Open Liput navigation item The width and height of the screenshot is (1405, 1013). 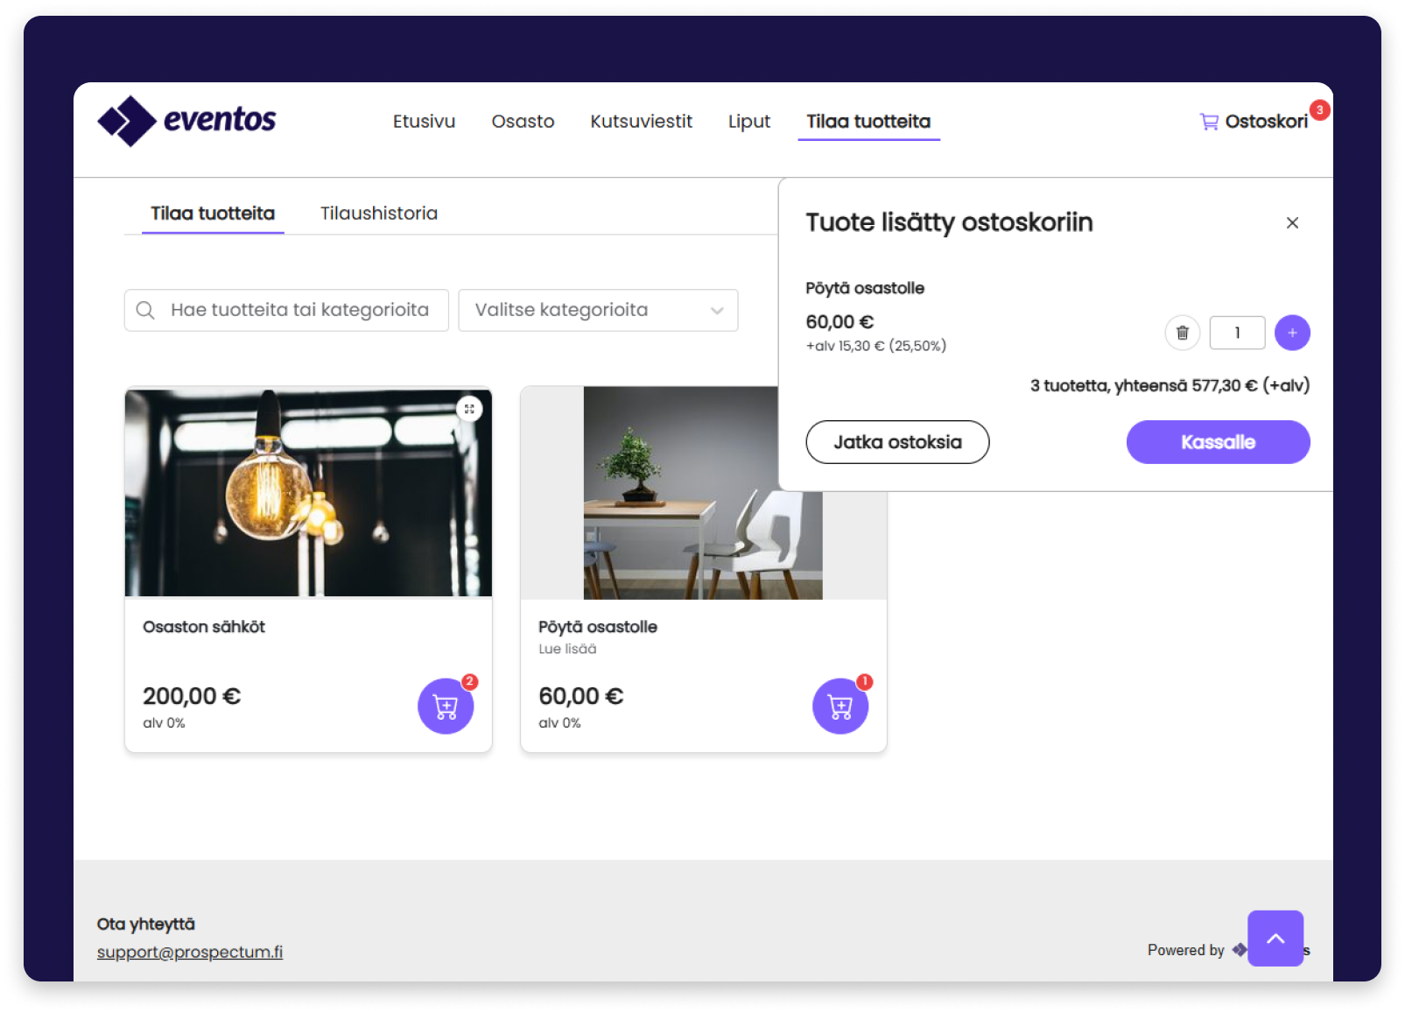[x=748, y=122]
